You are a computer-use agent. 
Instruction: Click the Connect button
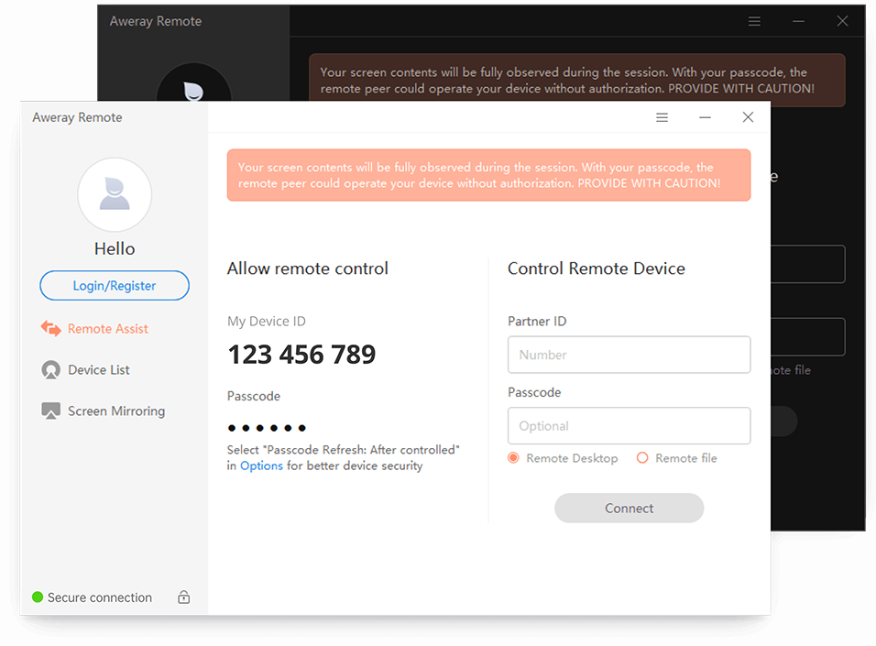pos(630,508)
